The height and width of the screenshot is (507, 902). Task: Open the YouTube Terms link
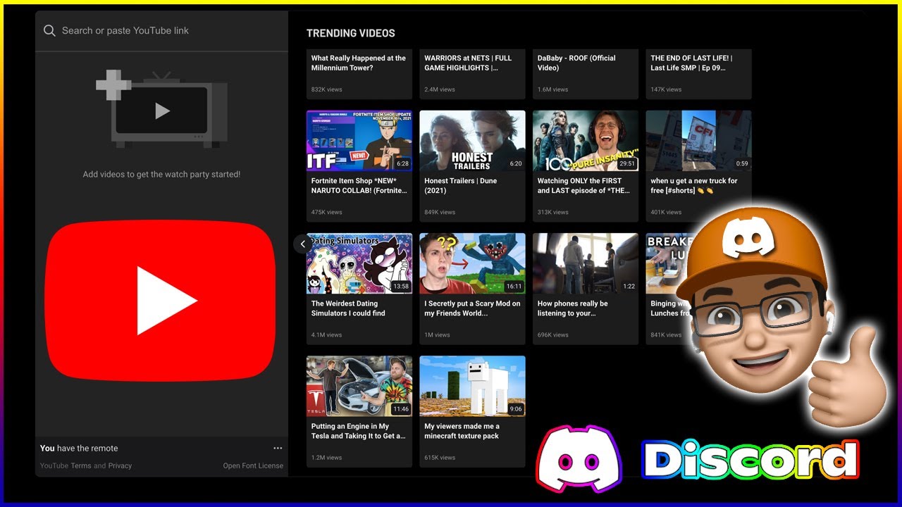coord(80,465)
